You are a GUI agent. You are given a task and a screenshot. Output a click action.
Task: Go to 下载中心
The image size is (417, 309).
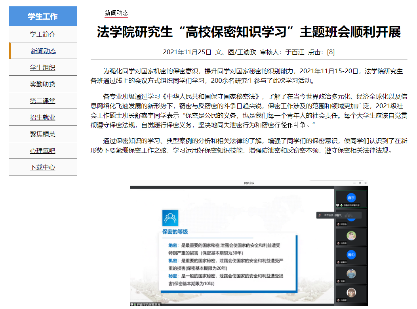click(43, 168)
